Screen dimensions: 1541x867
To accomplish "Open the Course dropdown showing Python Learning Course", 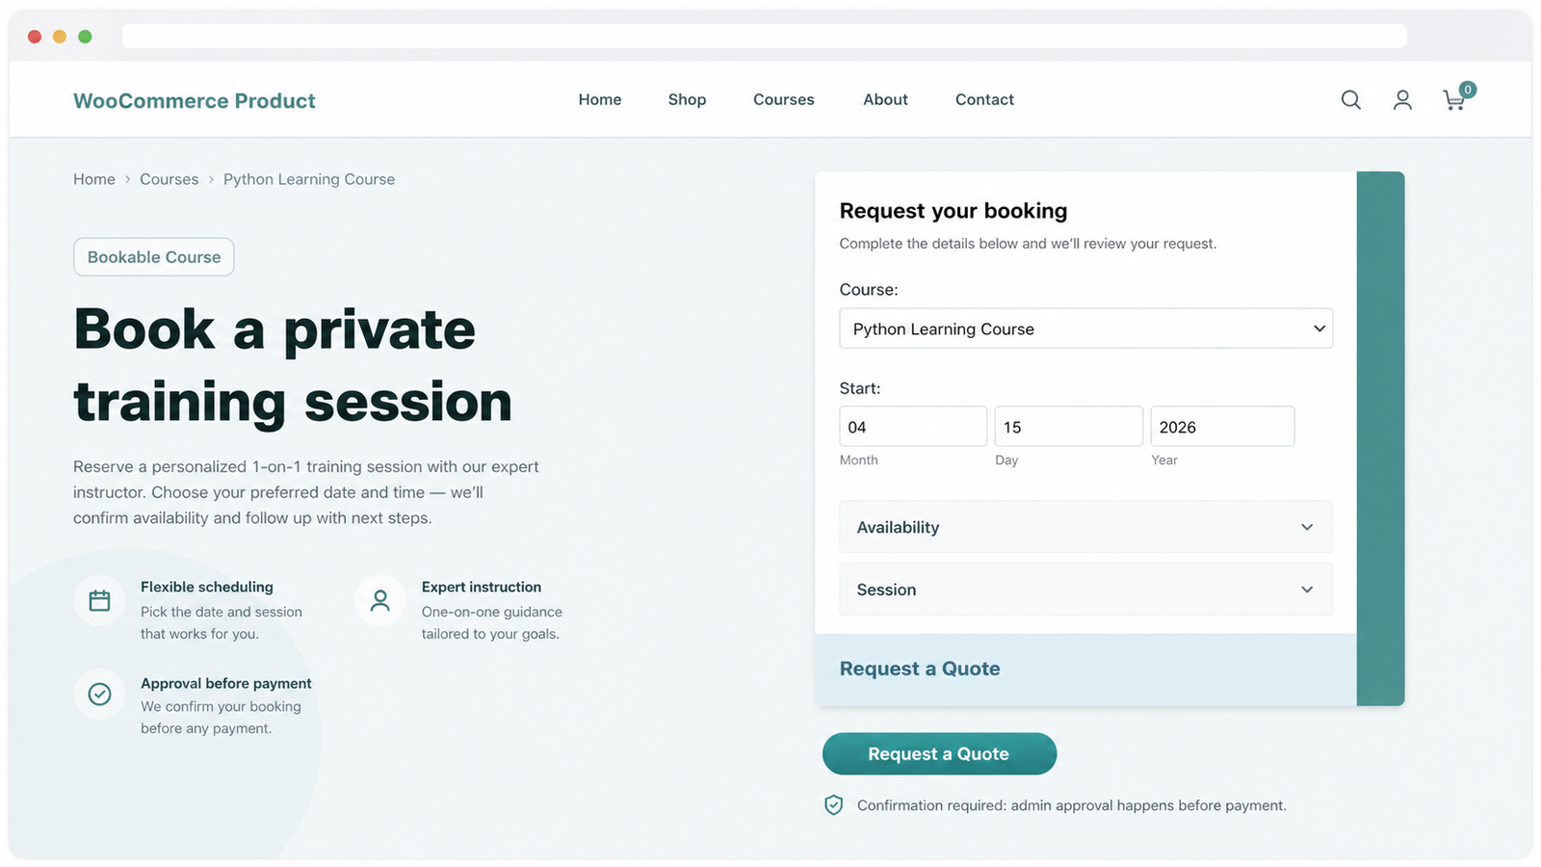I will click(x=1086, y=328).
